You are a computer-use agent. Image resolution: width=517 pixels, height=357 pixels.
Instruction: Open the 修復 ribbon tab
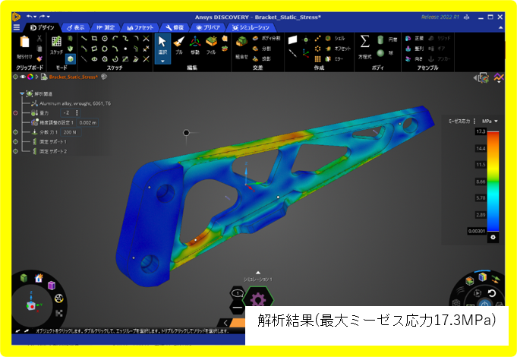coord(175,27)
